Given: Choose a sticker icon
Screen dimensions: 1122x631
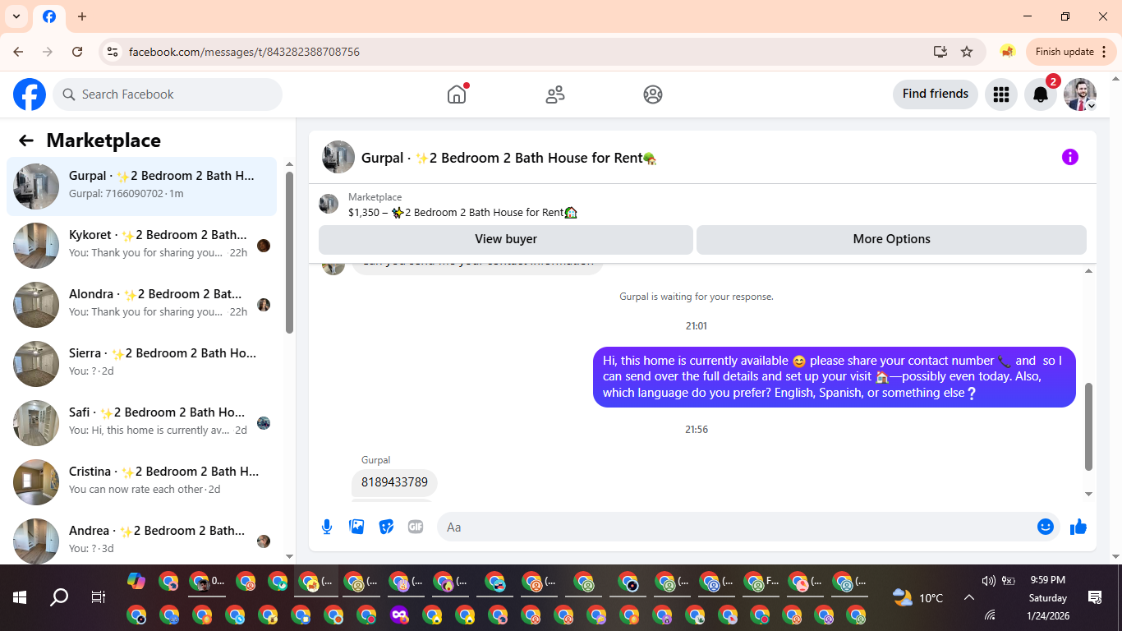Looking at the screenshot, I should [386, 527].
